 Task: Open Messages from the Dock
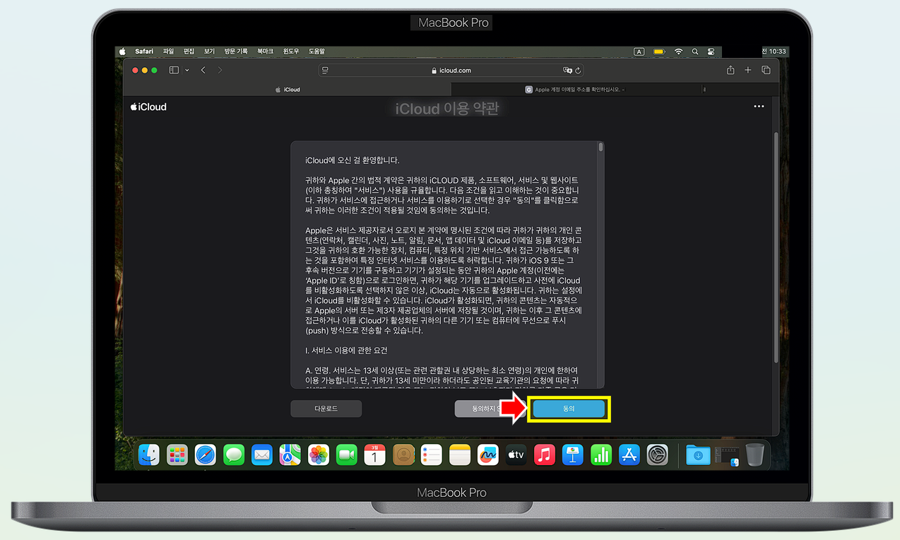(234, 454)
